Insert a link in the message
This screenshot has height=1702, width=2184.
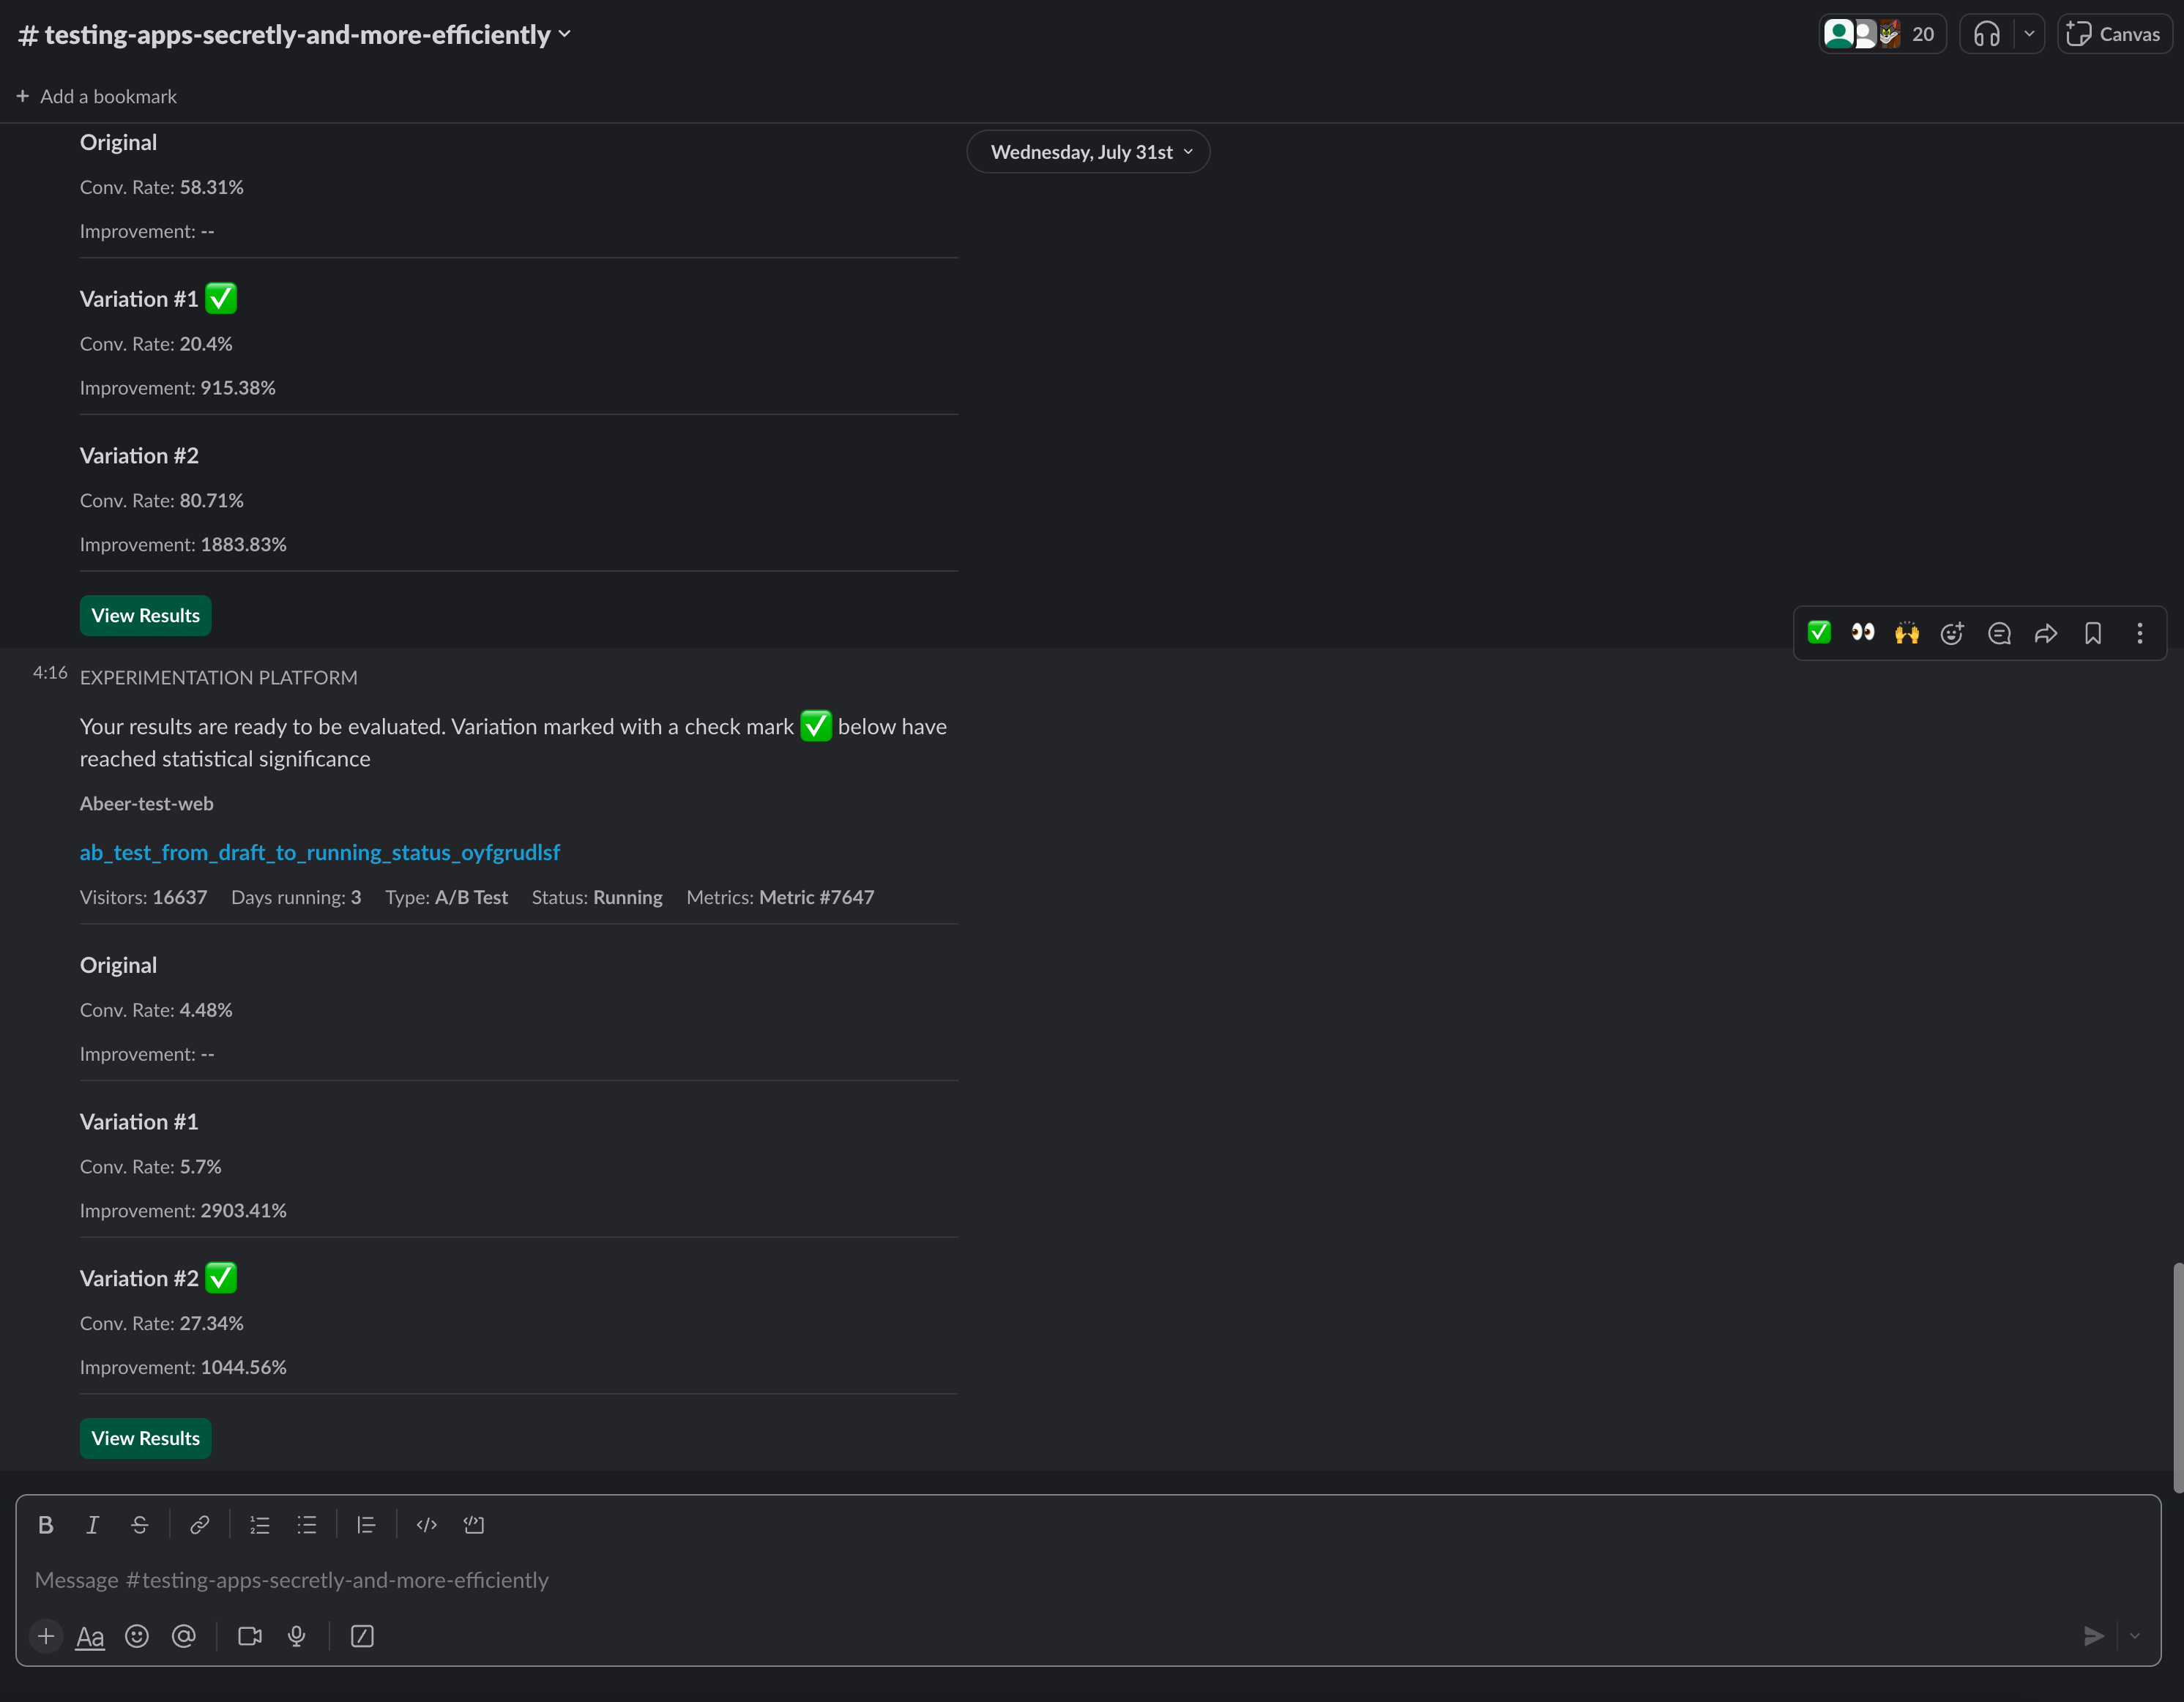click(x=199, y=1525)
